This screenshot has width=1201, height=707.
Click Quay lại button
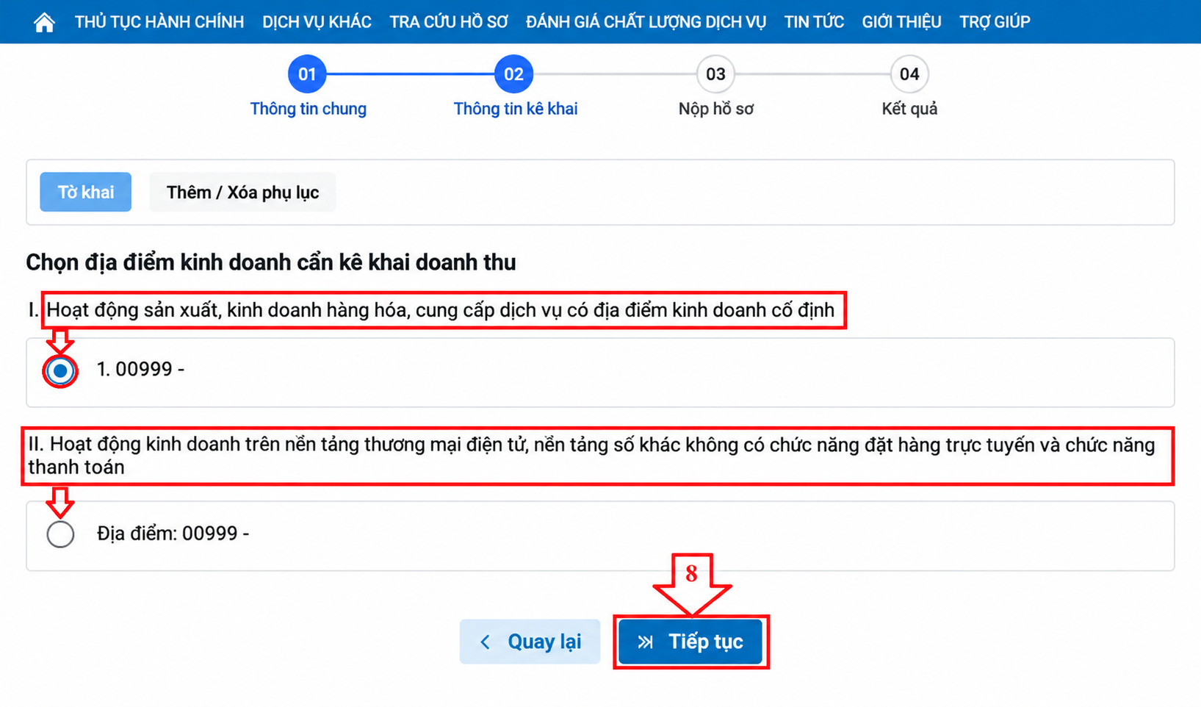(x=530, y=642)
